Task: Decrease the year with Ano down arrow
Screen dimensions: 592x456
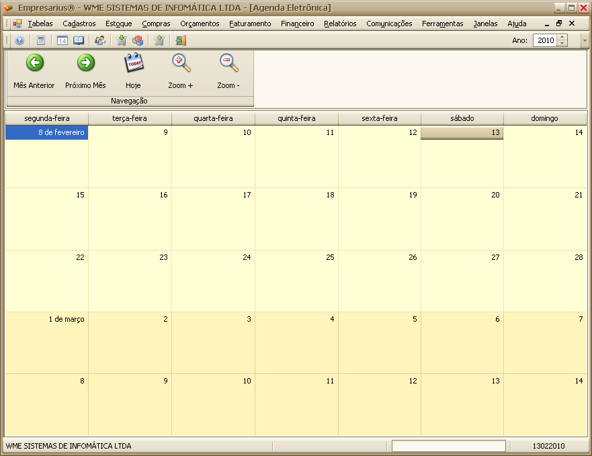Action: (562, 44)
